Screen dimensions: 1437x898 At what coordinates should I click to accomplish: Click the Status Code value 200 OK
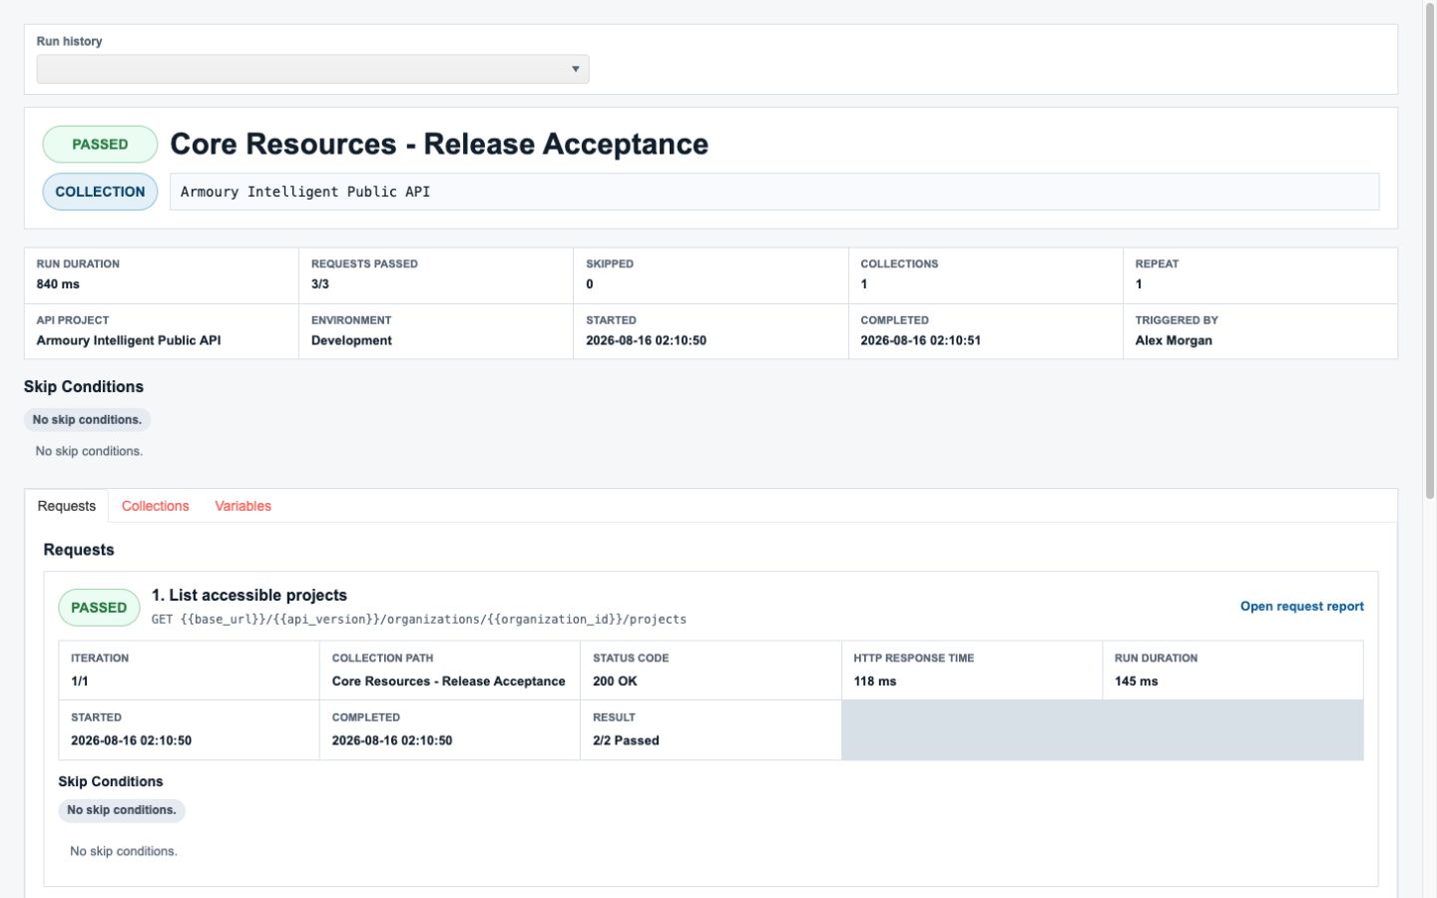615,681
